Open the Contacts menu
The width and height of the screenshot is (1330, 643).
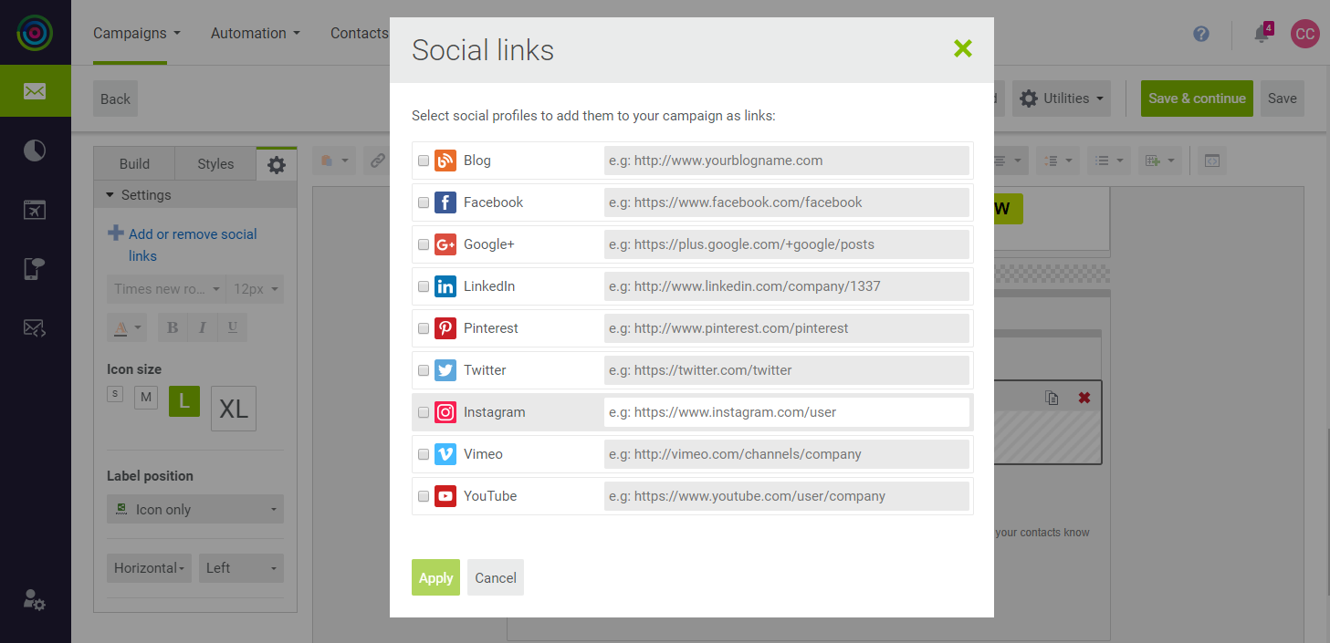coord(360,33)
